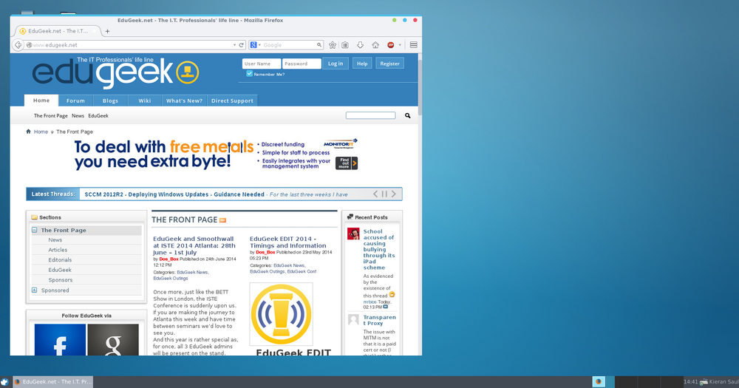Open the EduGeek and Smoothwall article
This screenshot has width=739, height=388.
tap(194, 245)
